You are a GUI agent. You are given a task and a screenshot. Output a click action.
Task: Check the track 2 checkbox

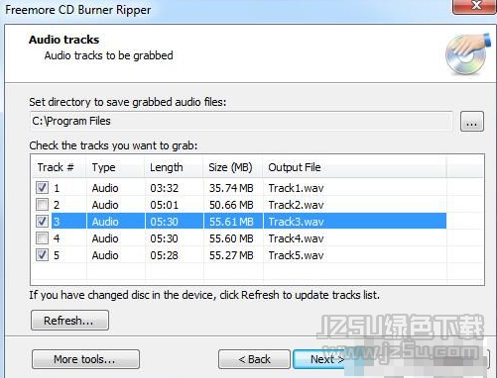tap(42, 205)
